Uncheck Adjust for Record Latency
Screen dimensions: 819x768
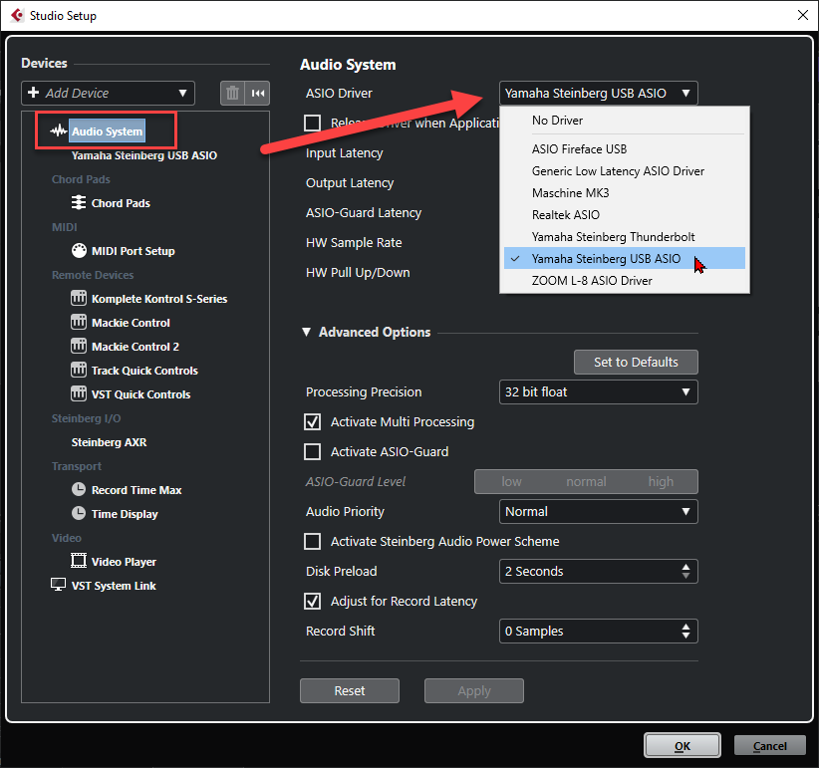(x=312, y=601)
